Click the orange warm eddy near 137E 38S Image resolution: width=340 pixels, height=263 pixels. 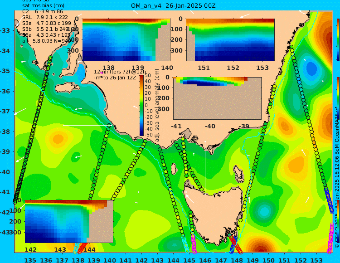(58, 139)
